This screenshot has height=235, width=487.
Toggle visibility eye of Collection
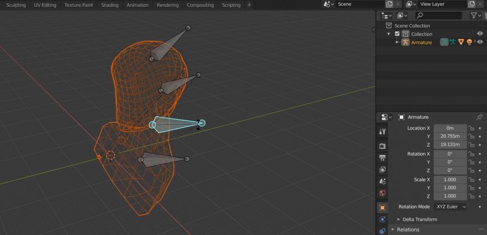pyautogui.click(x=480, y=34)
